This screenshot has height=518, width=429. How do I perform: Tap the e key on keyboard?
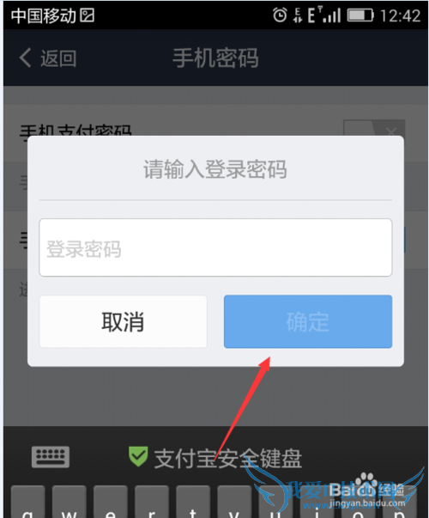coord(110,502)
